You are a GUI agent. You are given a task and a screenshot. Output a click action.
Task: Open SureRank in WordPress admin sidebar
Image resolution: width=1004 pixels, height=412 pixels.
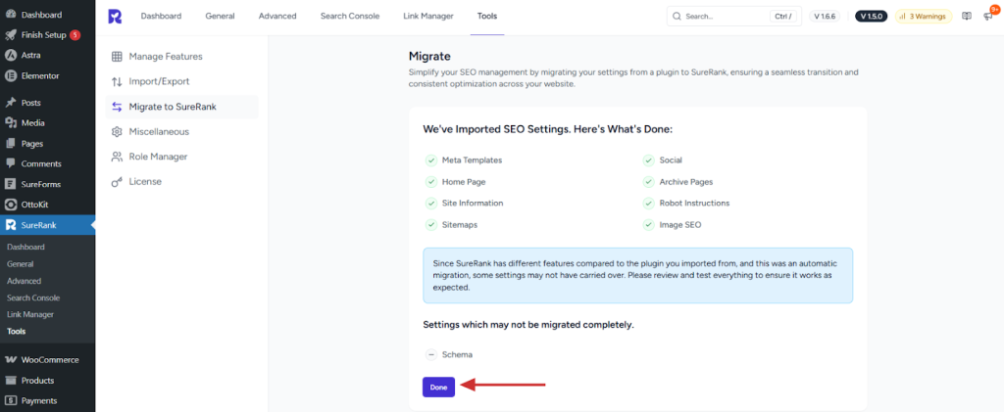[47, 225]
